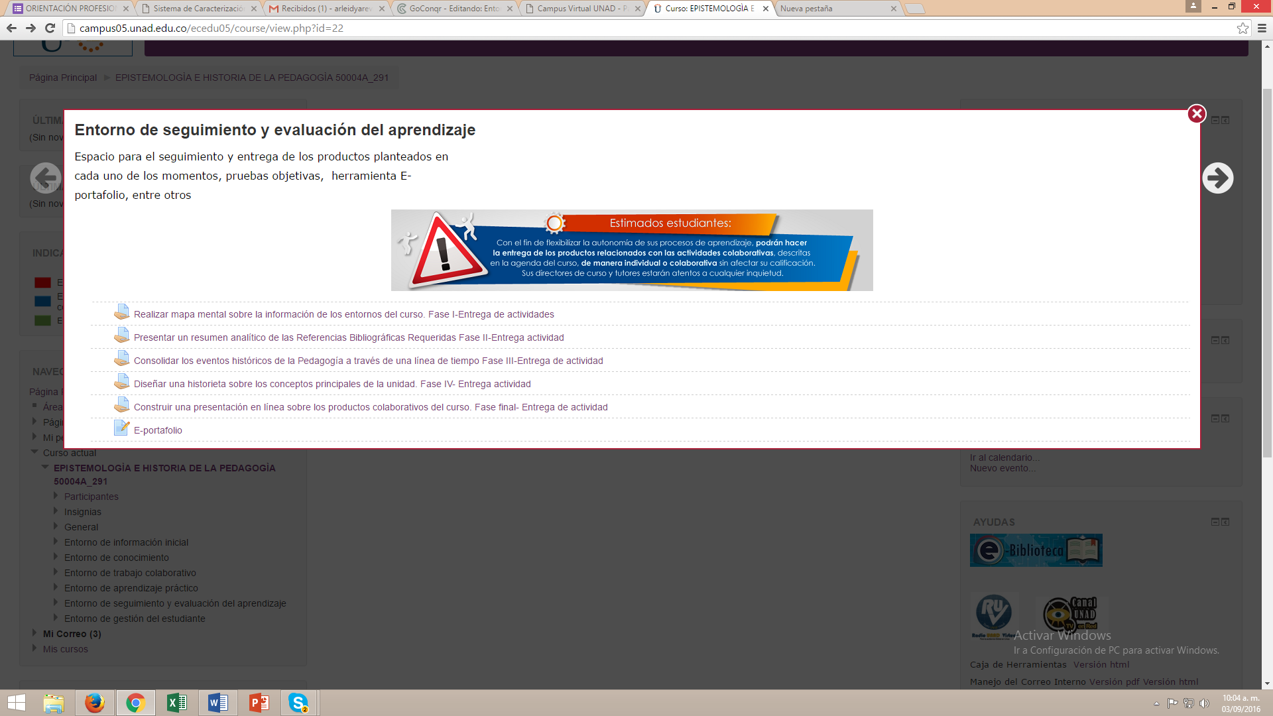Go to next section with right arrow
The width and height of the screenshot is (1273, 716).
click(1217, 178)
